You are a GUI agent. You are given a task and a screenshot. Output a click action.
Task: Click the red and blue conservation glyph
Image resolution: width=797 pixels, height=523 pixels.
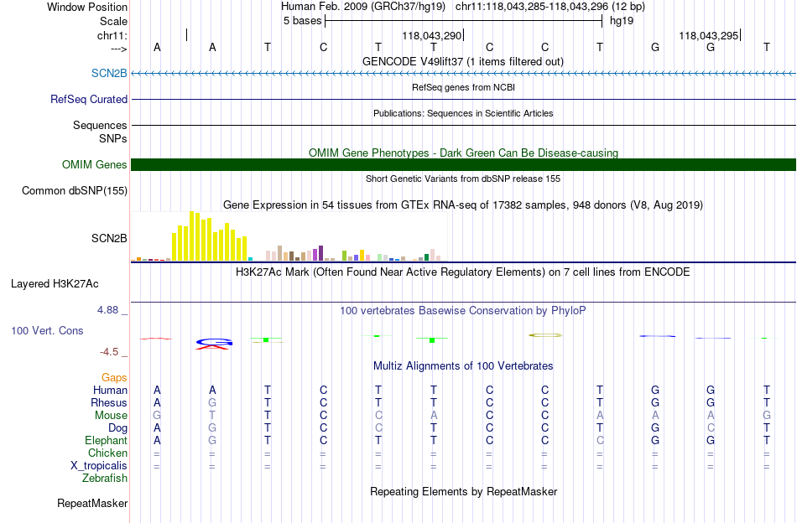[214, 344]
